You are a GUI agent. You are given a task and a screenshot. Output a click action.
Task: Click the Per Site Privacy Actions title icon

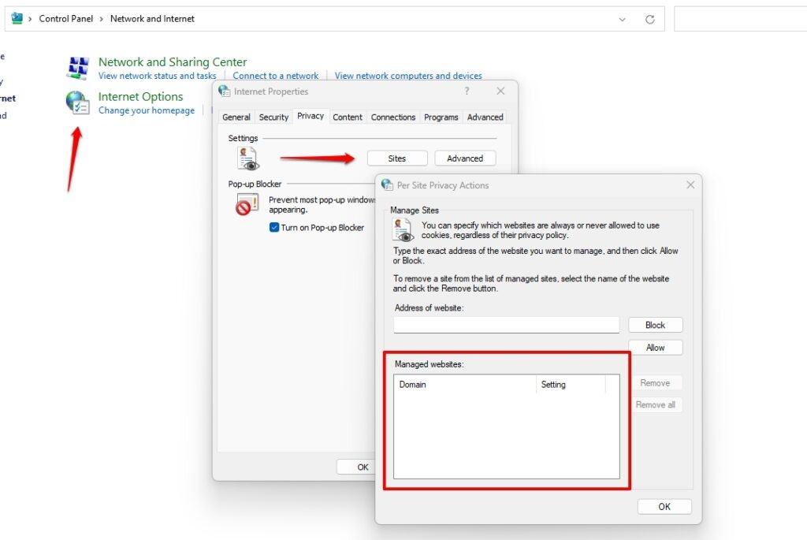pyautogui.click(x=387, y=184)
